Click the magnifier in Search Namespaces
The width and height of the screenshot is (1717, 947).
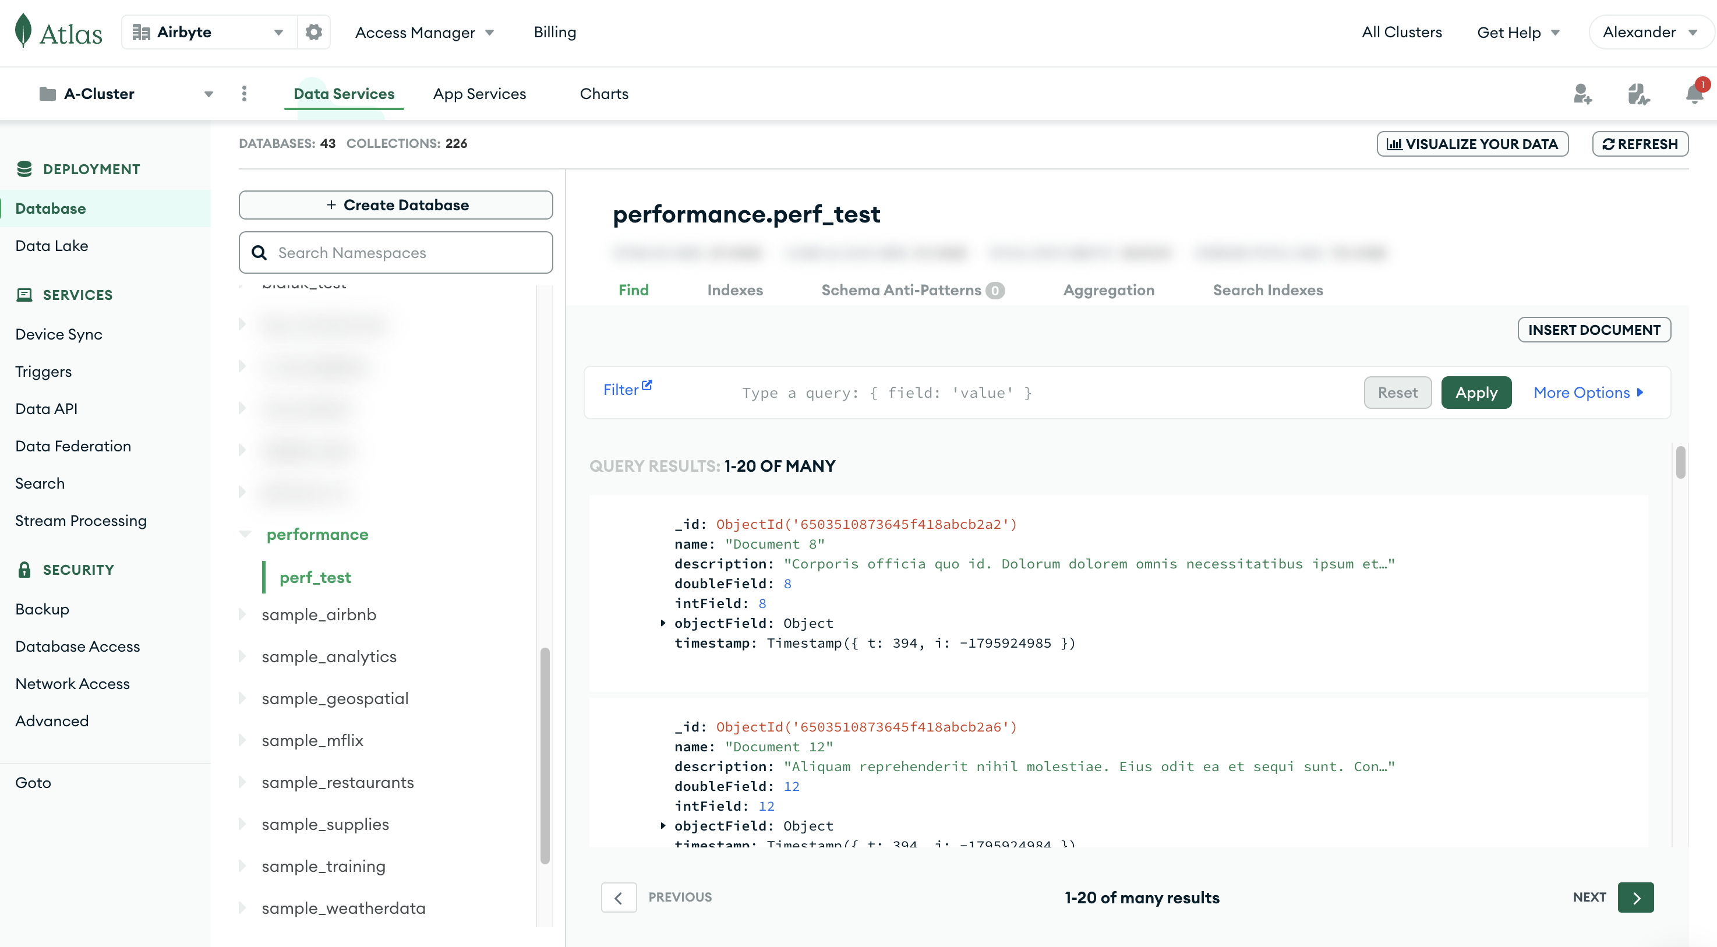259,253
